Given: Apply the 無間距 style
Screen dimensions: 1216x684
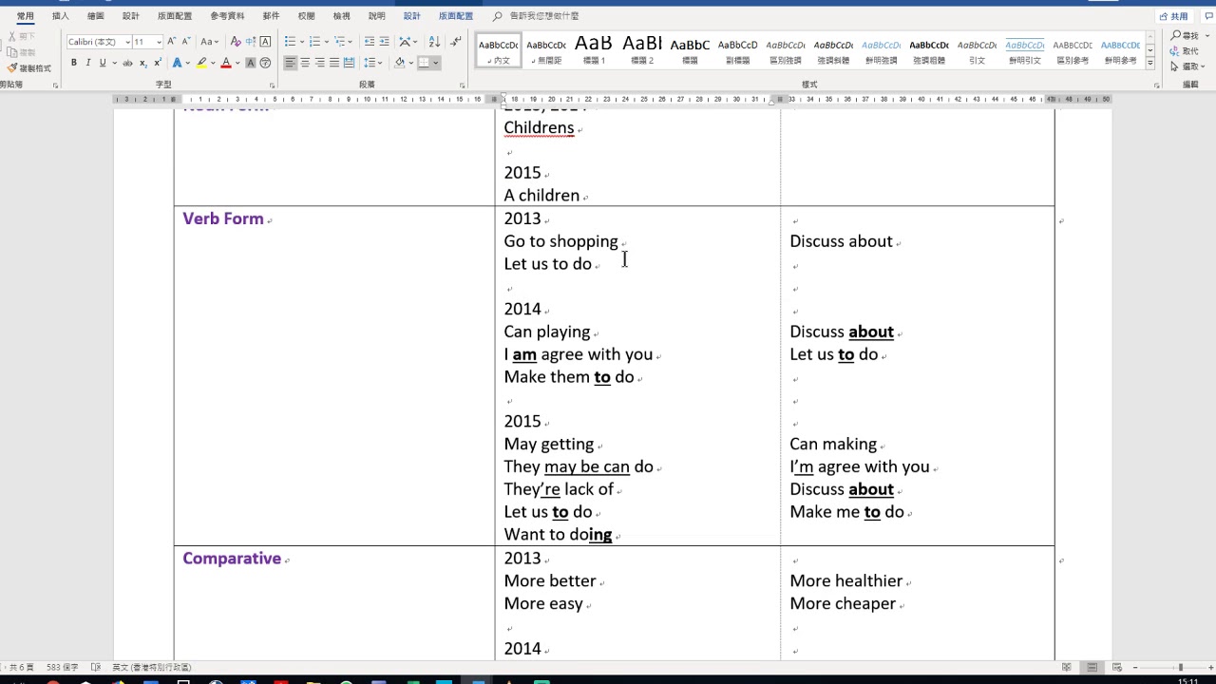Looking at the screenshot, I should pyautogui.click(x=546, y=50).
